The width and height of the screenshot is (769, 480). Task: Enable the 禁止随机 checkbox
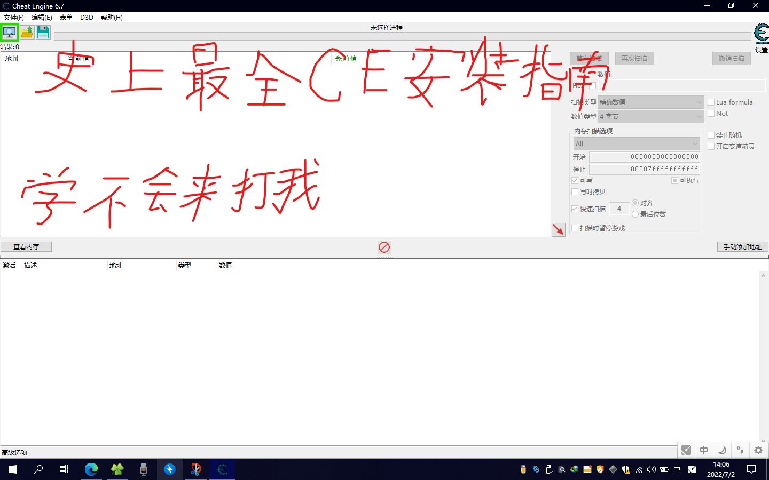711,135
